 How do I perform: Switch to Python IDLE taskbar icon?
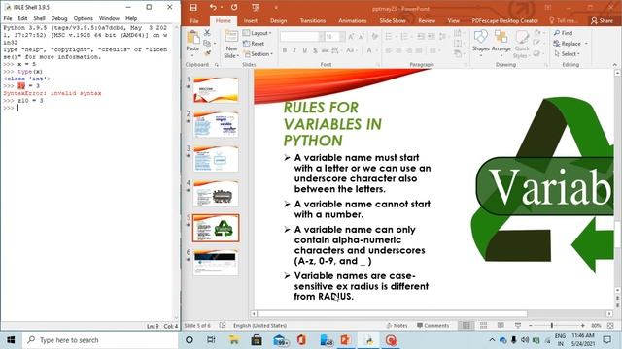pyautogui.click(x=369, y=340)
